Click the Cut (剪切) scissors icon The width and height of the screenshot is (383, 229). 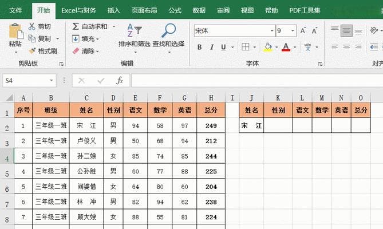[x=31, y=26]
